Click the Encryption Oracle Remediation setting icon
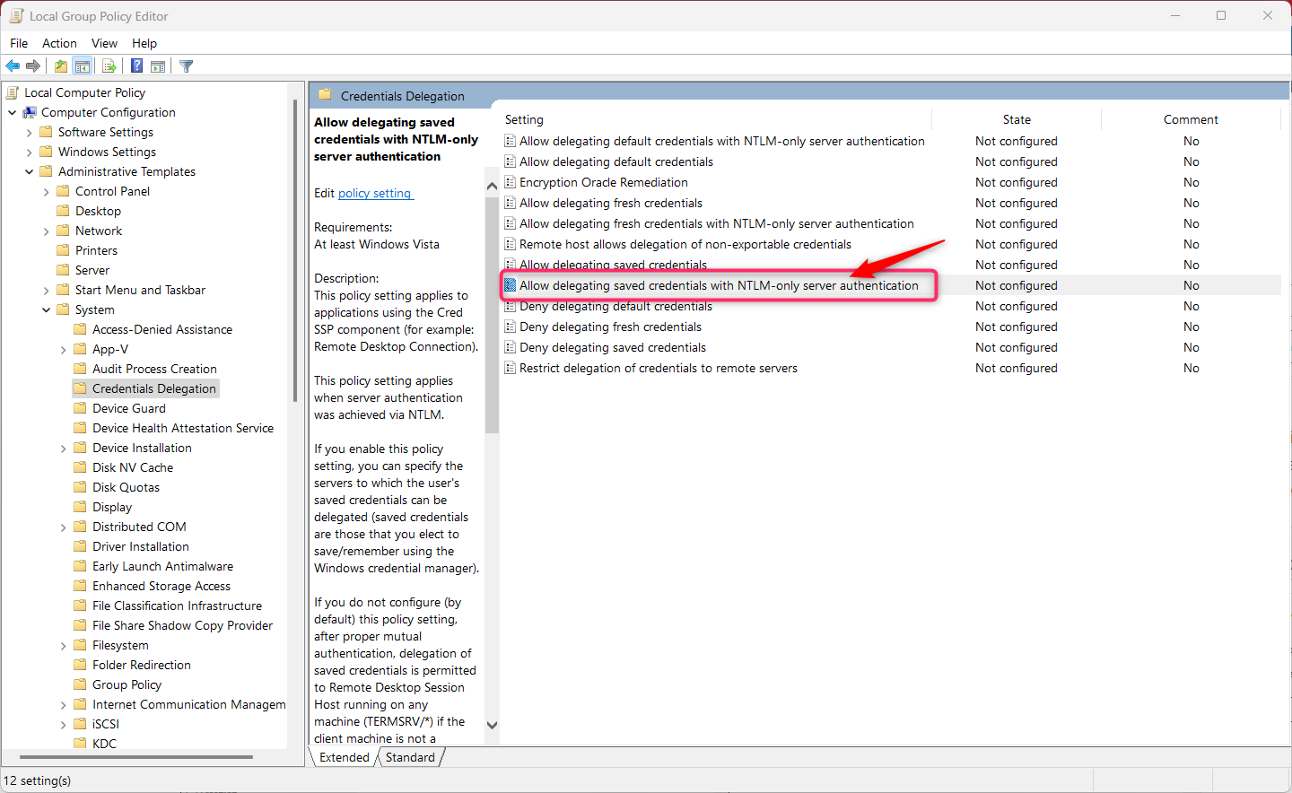This screenshot has height=793, width=1292. (511, 182)
